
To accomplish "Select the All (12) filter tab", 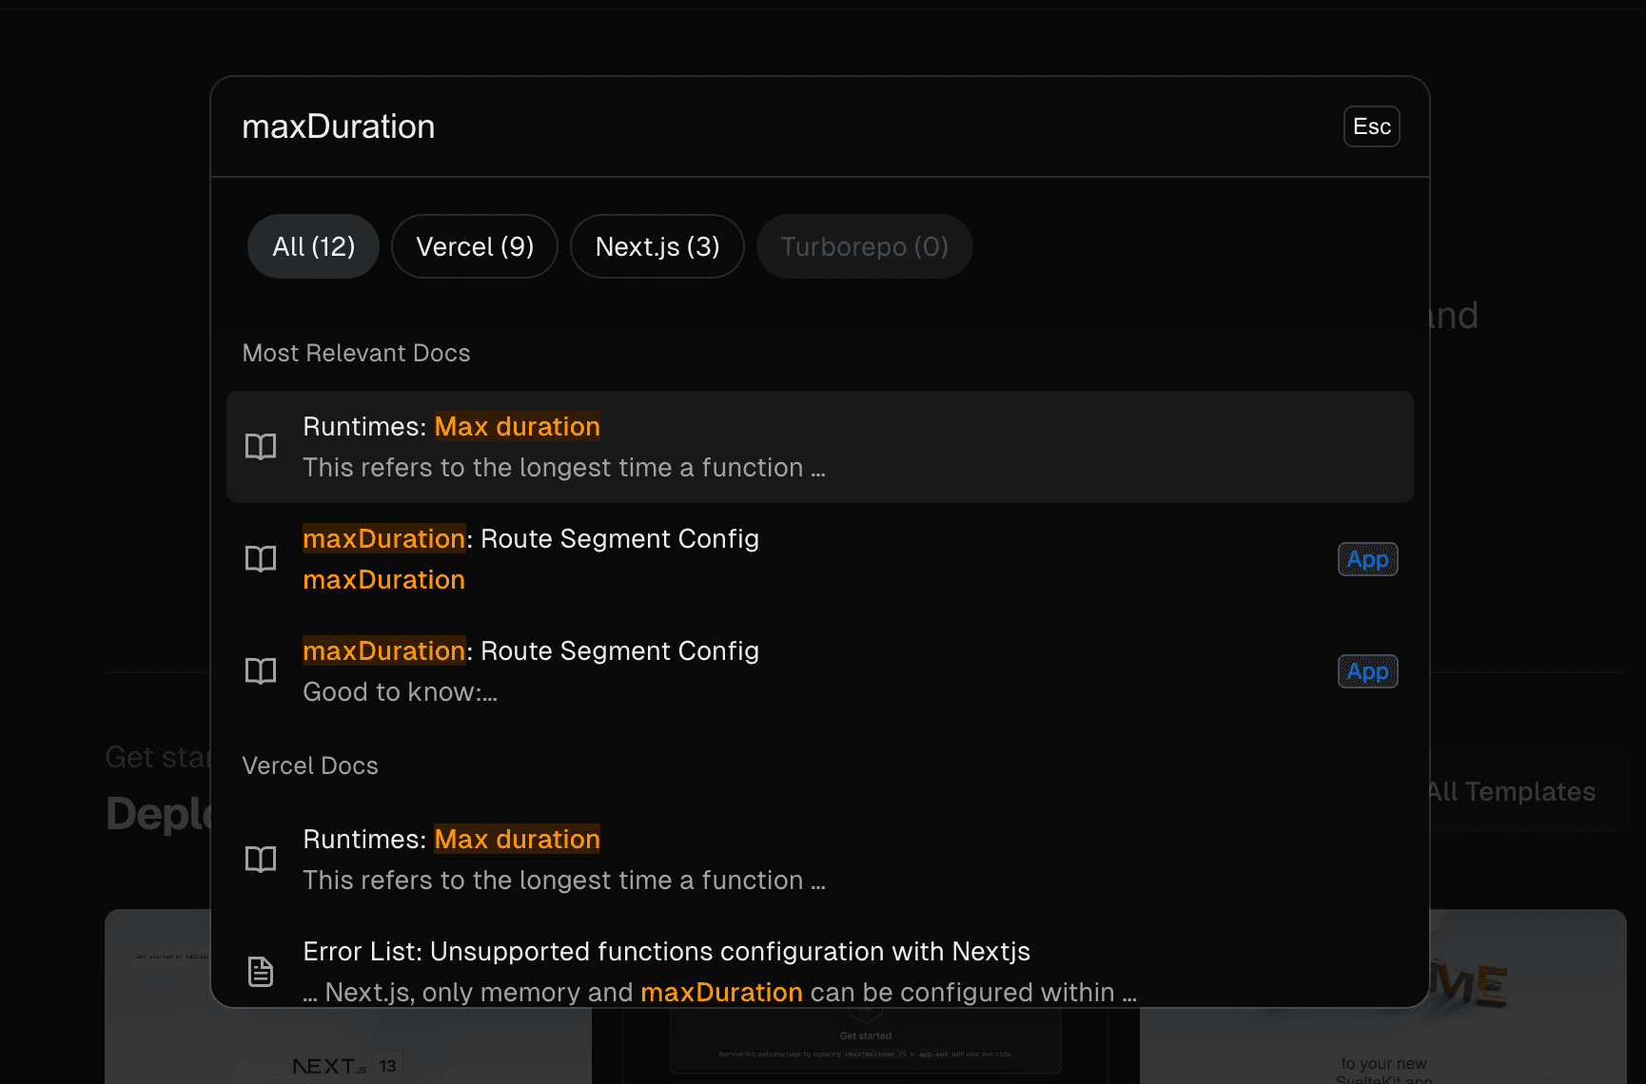I will pos(313,246).
